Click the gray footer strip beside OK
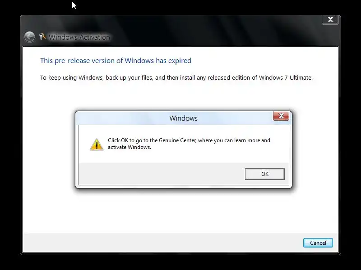 [x=161, y=174]
